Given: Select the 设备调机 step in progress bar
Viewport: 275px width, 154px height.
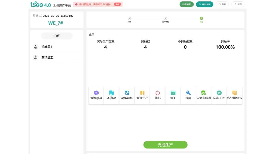Looking at the screenshot, I should [x=165, y=18].
